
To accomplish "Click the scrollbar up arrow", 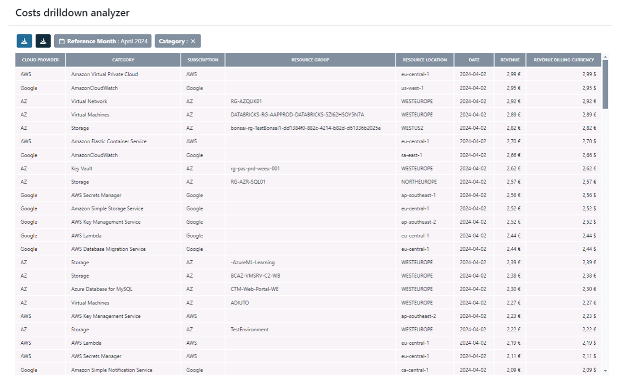I will click(x=605, y=56).
